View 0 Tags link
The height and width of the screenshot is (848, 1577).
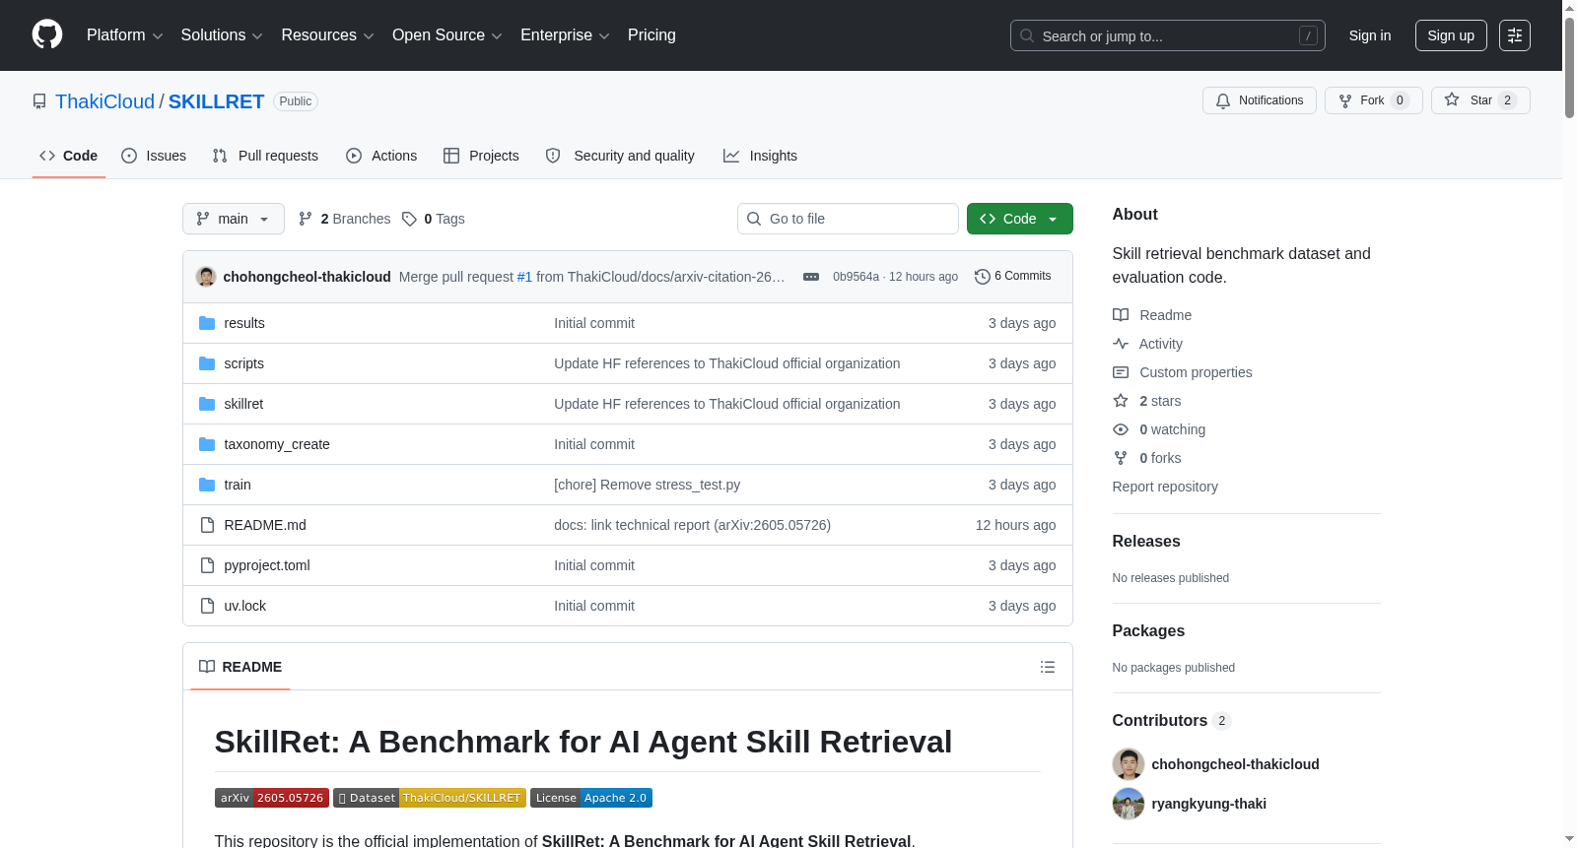point(434,219)
